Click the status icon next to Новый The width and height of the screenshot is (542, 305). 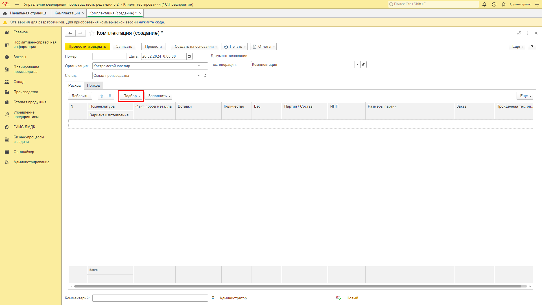tap(338, 298)
